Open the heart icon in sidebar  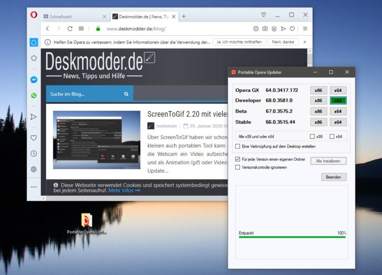coord(34,138)
